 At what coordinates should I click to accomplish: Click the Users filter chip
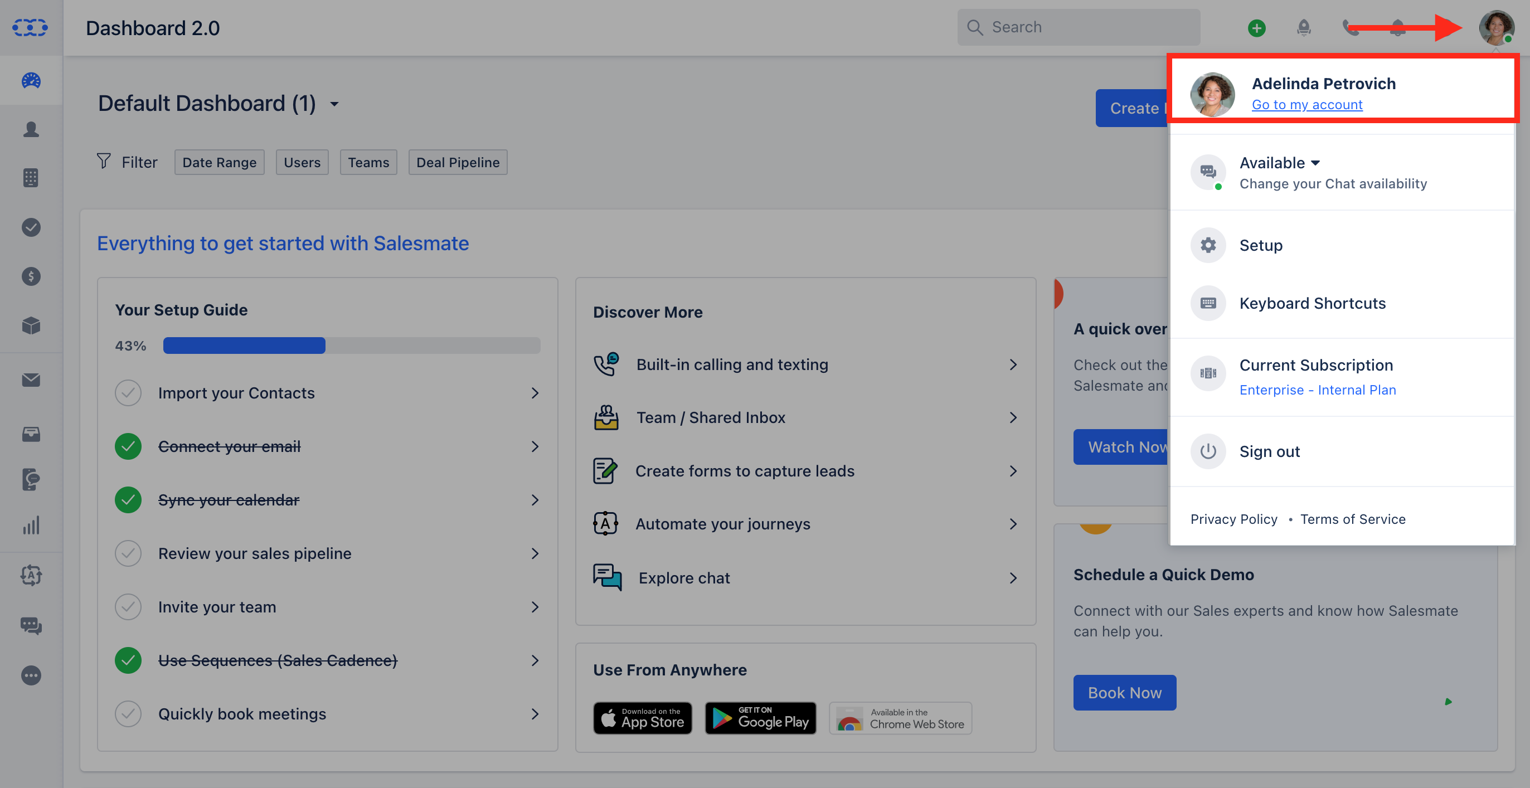[x=302, y=162]
